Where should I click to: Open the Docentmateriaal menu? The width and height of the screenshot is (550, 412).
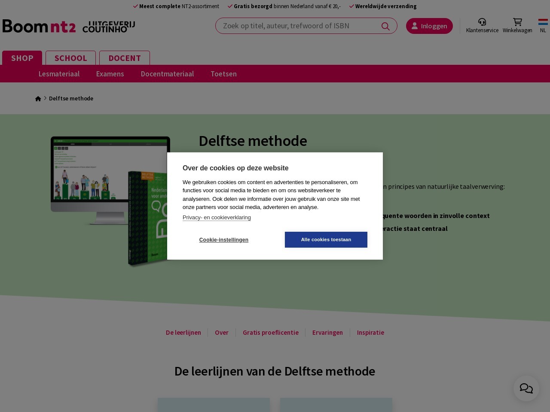click(167, 74)
